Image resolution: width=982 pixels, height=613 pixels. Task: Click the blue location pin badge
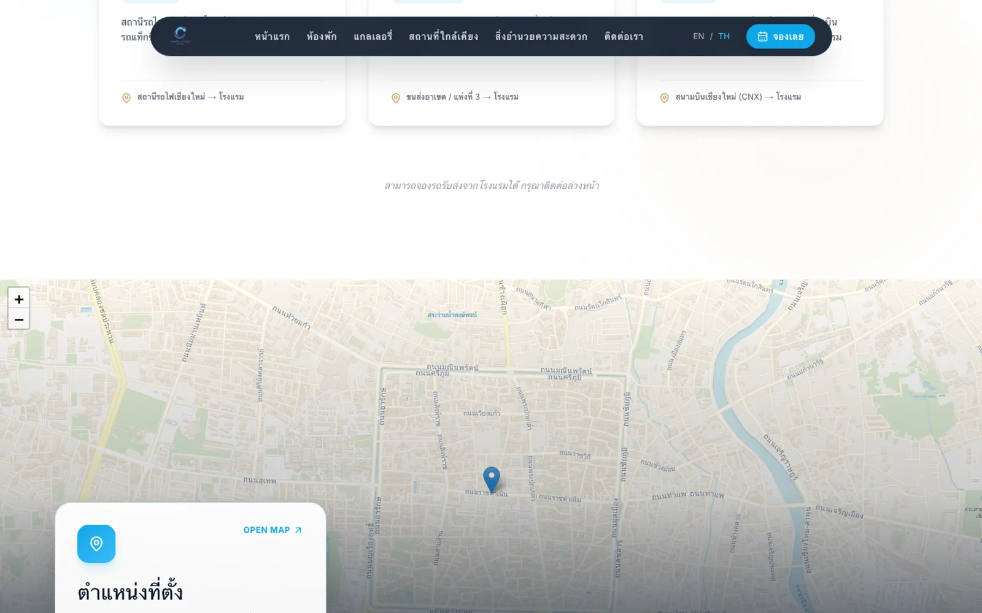96,544
